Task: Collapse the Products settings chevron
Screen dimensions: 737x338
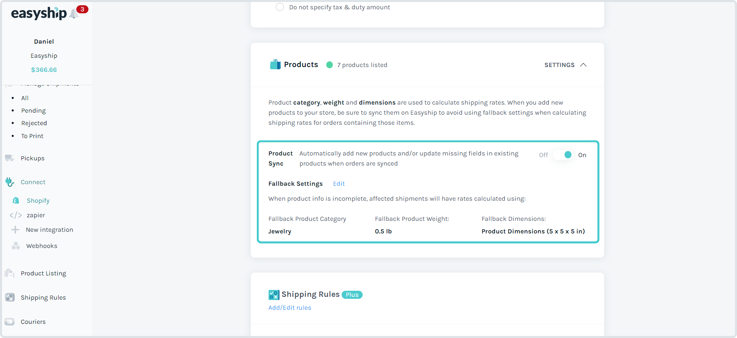Action: point(583,65)
